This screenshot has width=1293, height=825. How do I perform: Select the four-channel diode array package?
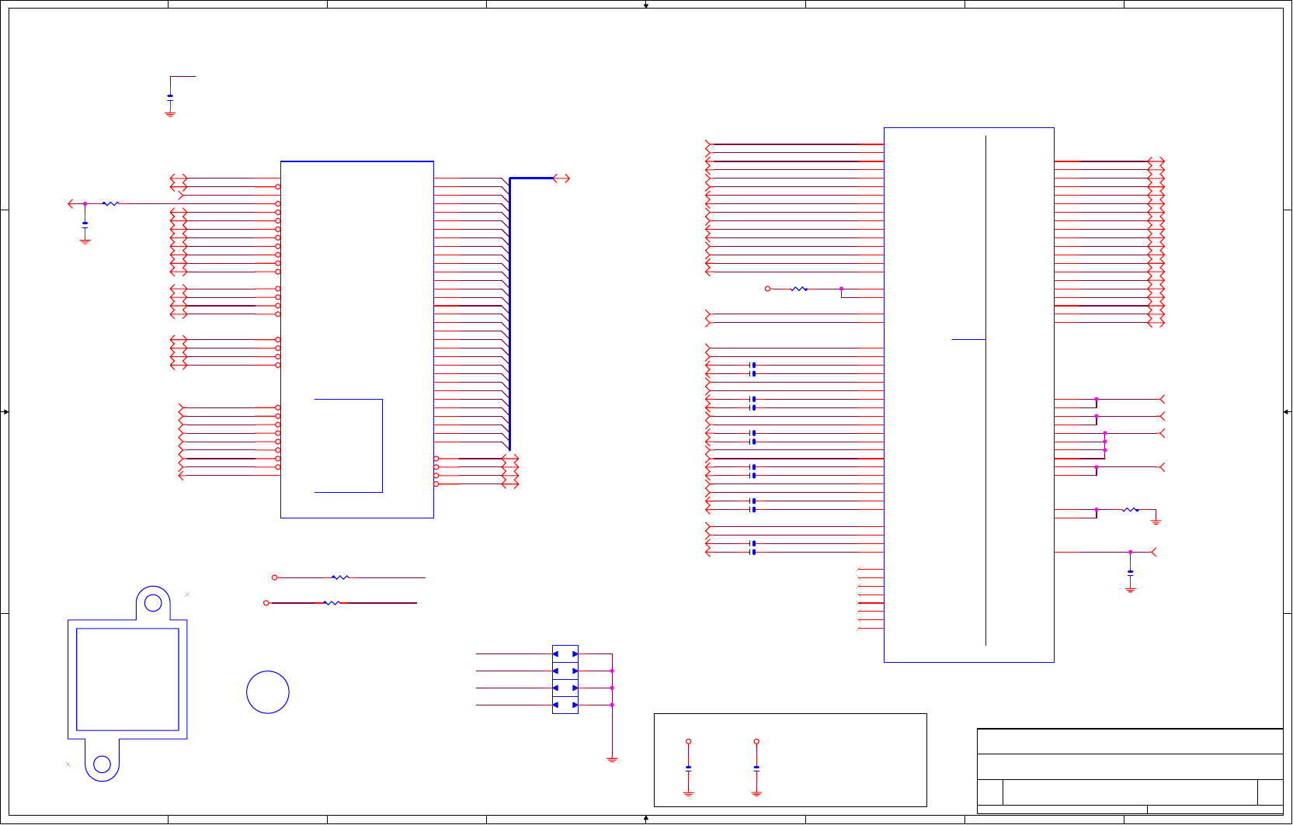(x=565, y=679)
